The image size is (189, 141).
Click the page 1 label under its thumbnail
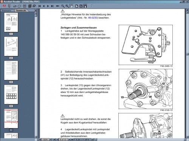click(x=11, y=34)
